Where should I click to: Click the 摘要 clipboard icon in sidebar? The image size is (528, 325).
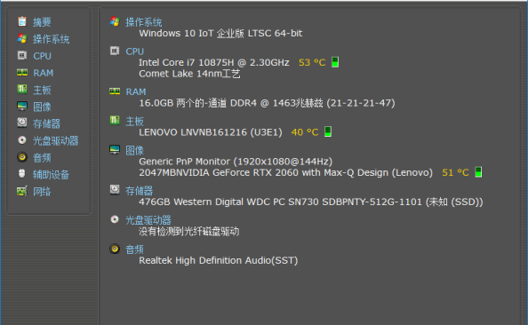[22, 21]
